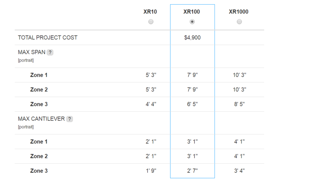Open the MAX CANTILEVER help question icon

click(70, 119)
